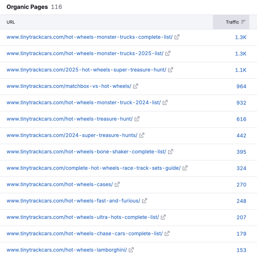The image size is (257, 258).
Task: Open external link icon for hot-wheels-treasure-hunt
Action: pos(137,119)
